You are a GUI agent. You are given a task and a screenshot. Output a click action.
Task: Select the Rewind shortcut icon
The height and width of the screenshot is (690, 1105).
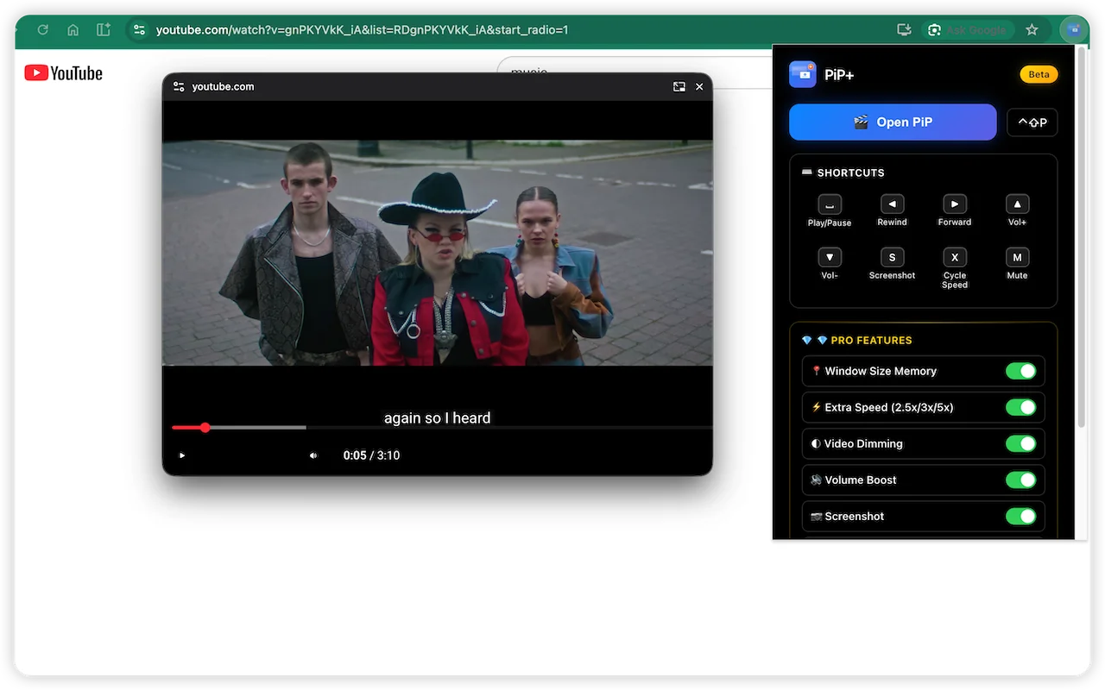(x=892, y=204)
